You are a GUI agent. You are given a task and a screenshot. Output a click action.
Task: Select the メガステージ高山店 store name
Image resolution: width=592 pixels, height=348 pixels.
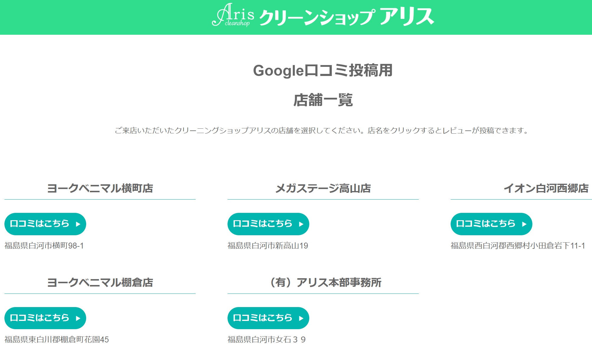point(323,188)
